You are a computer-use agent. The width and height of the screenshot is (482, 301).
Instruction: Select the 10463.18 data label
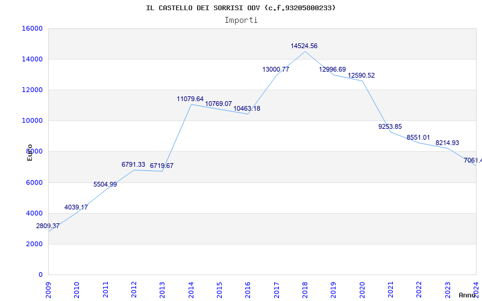click(x=247, y=109)
